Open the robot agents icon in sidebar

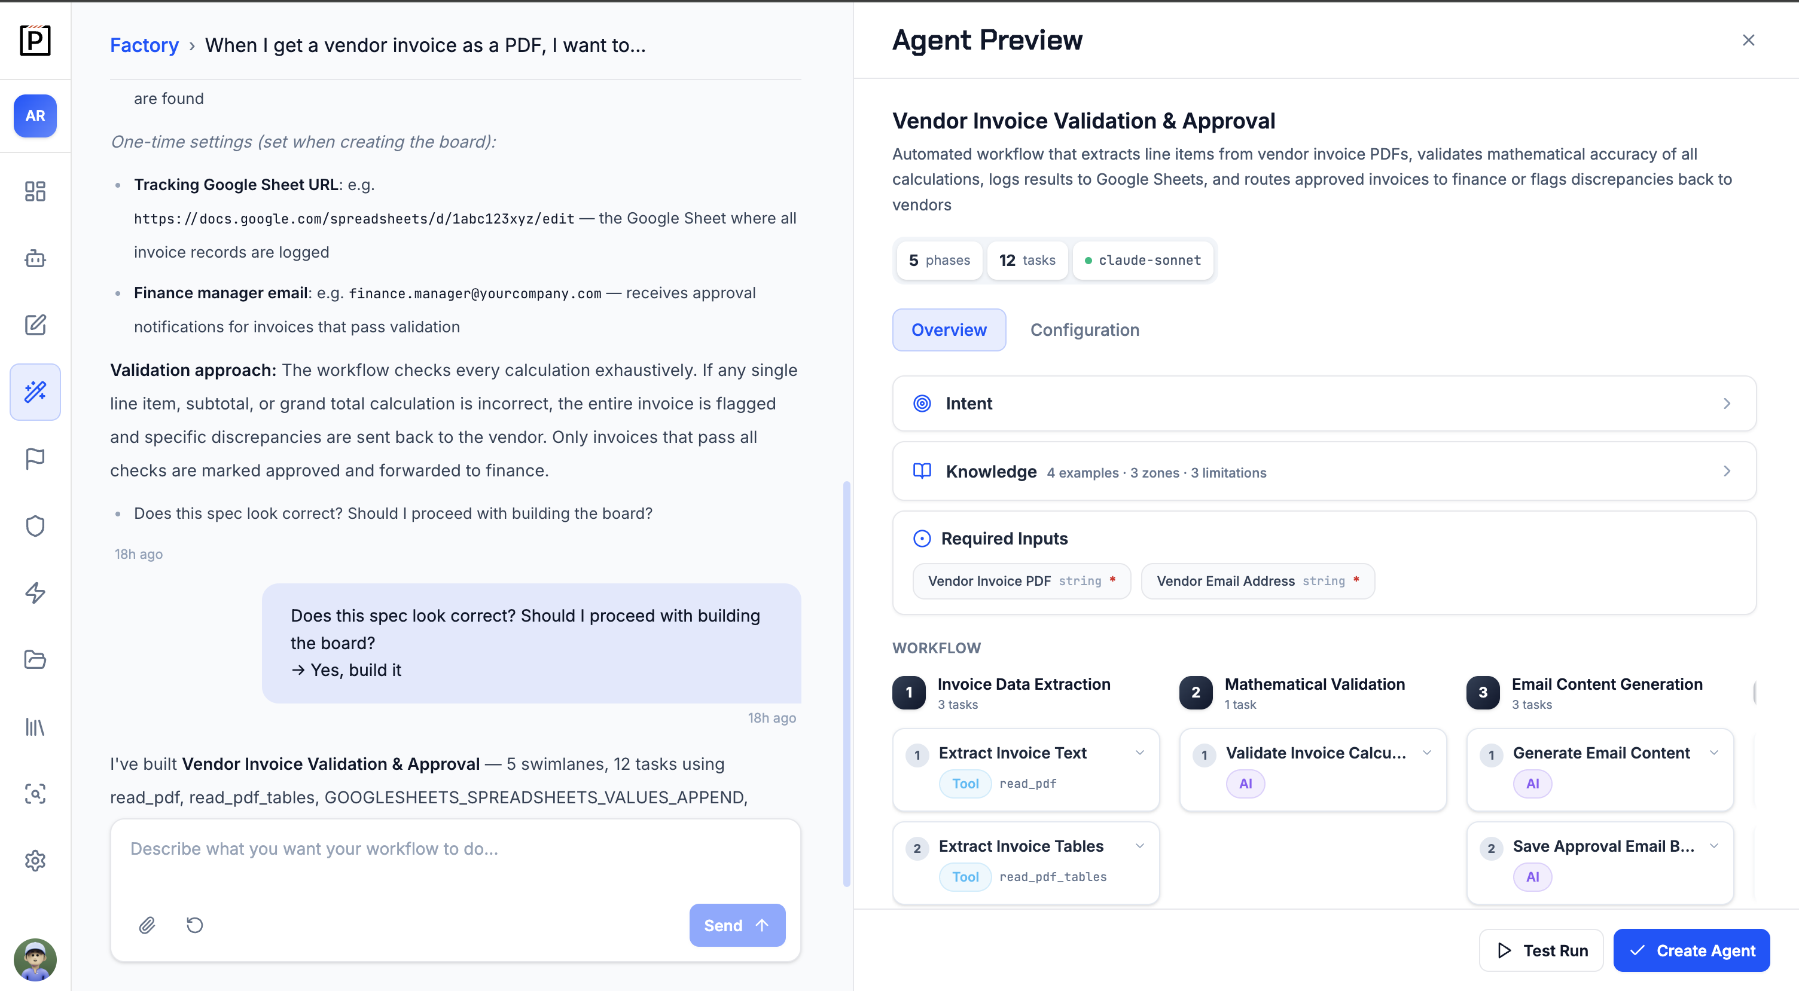(35, 259)
